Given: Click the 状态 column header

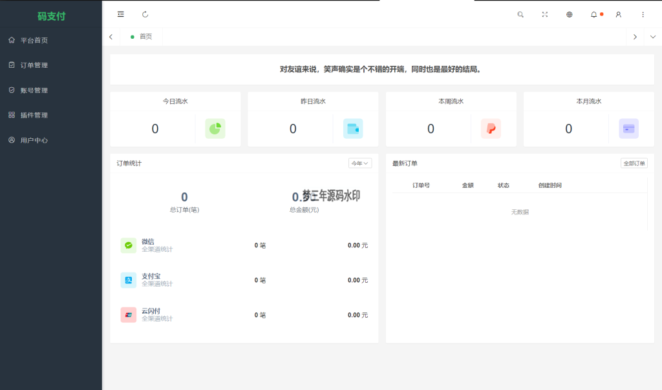Looking at the screenshot, I should 503,185.
